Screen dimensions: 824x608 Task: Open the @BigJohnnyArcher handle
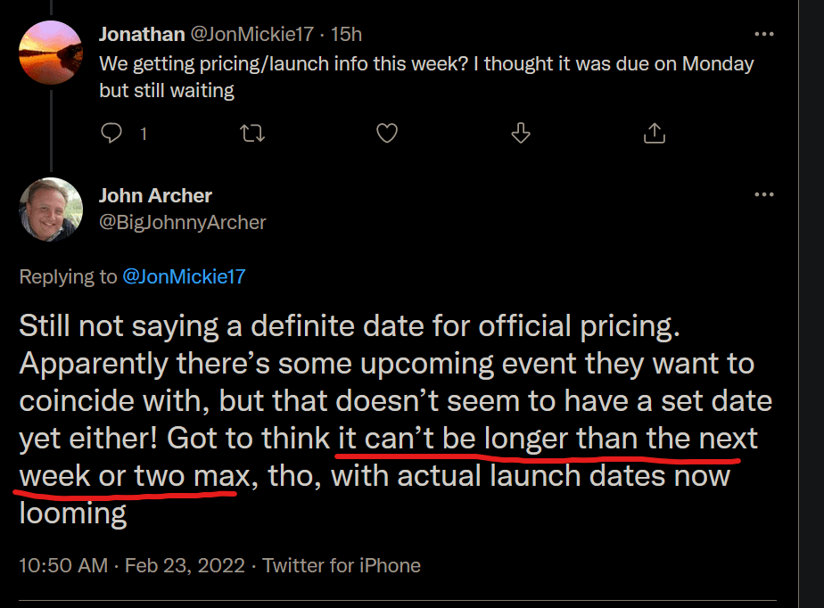pos(183,222)
